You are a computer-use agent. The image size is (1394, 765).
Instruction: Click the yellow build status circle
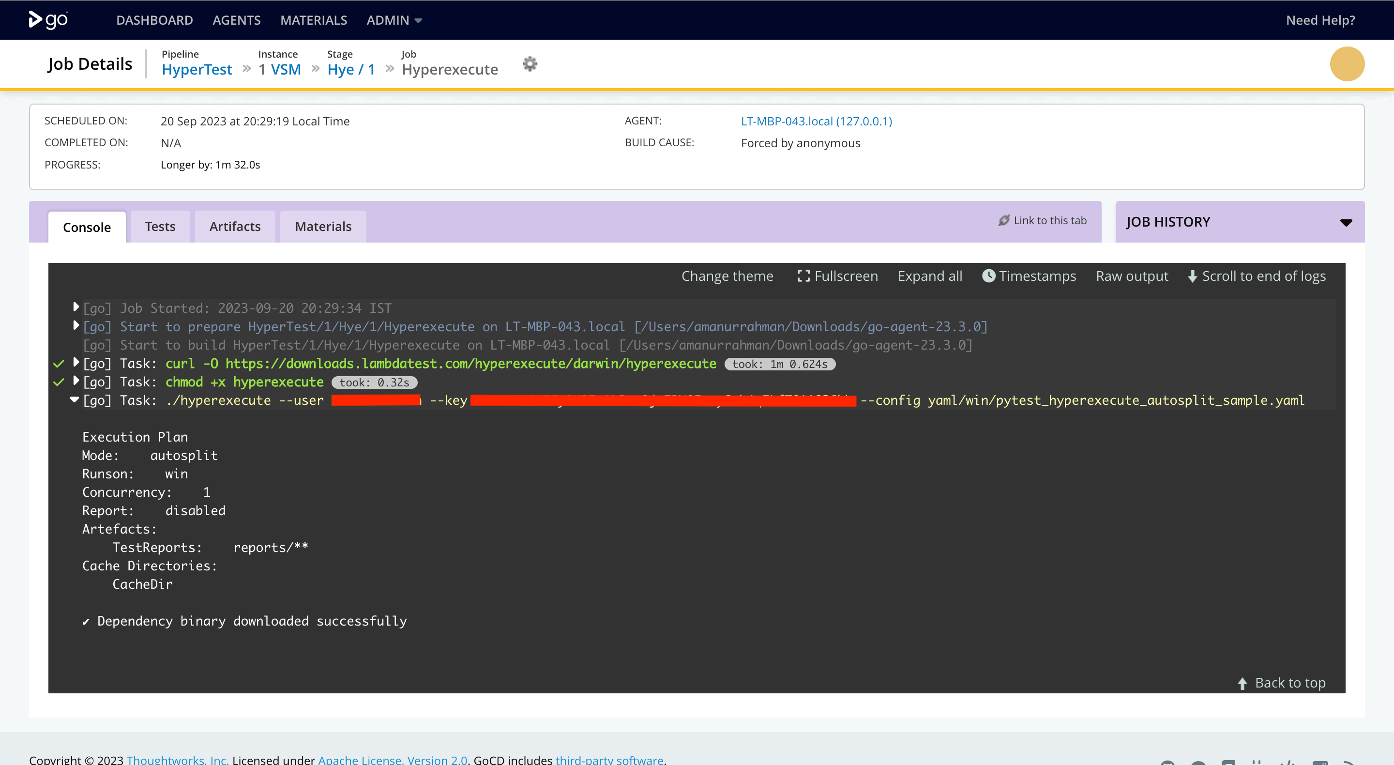click(1347, 64)
